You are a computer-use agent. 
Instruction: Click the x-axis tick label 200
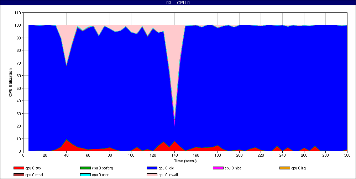click(239, 156)
